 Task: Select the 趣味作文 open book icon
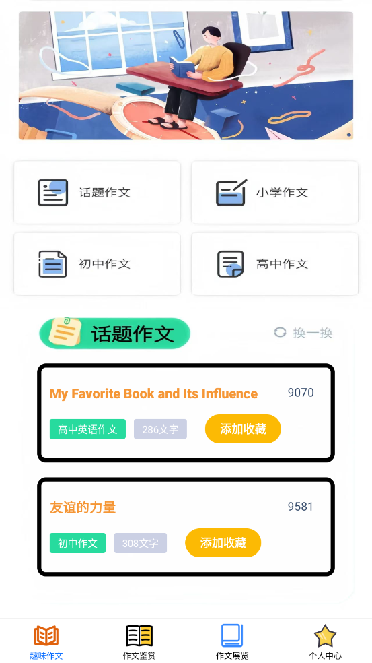coord(46,636)
